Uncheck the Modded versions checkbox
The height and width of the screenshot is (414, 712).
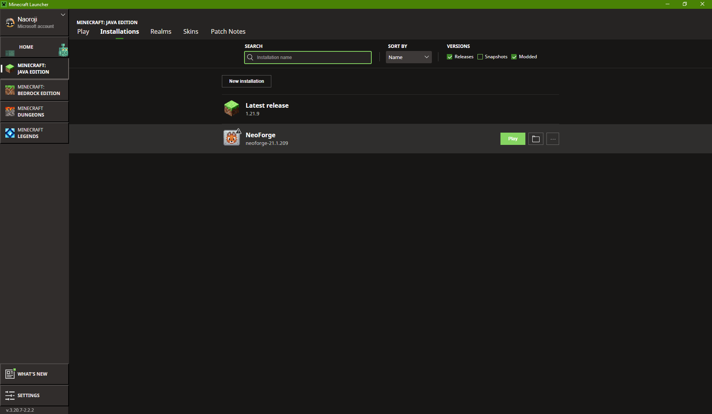click(x=514, y=57)
